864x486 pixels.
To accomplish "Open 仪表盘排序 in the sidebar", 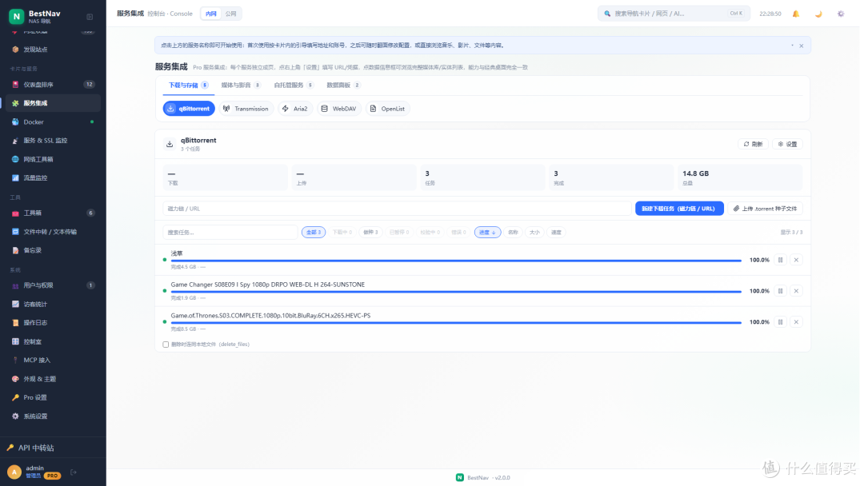I will click(53, 84).
